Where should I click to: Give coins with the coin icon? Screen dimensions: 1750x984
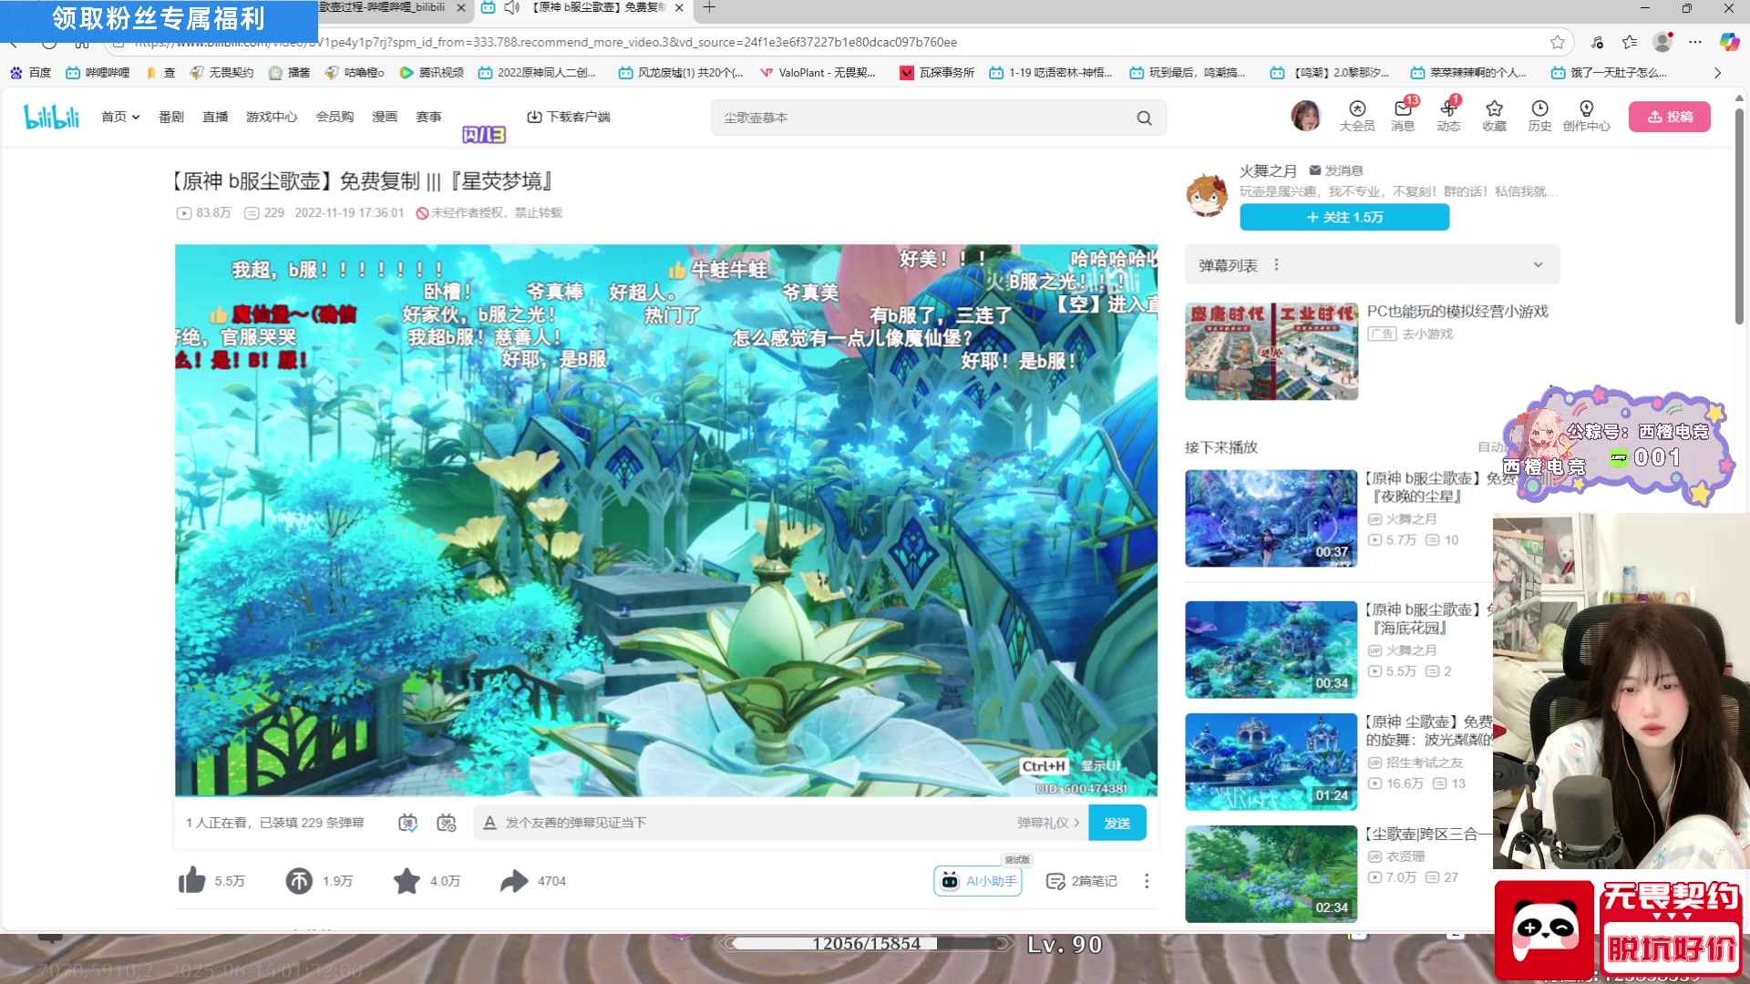pos(299,880)
